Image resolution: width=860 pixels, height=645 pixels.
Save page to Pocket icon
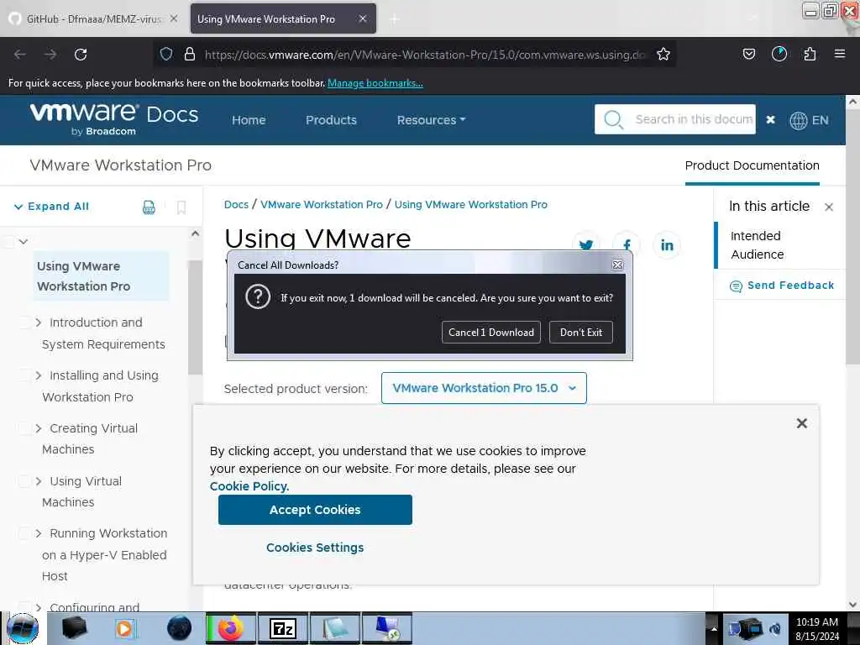(748, 54)
